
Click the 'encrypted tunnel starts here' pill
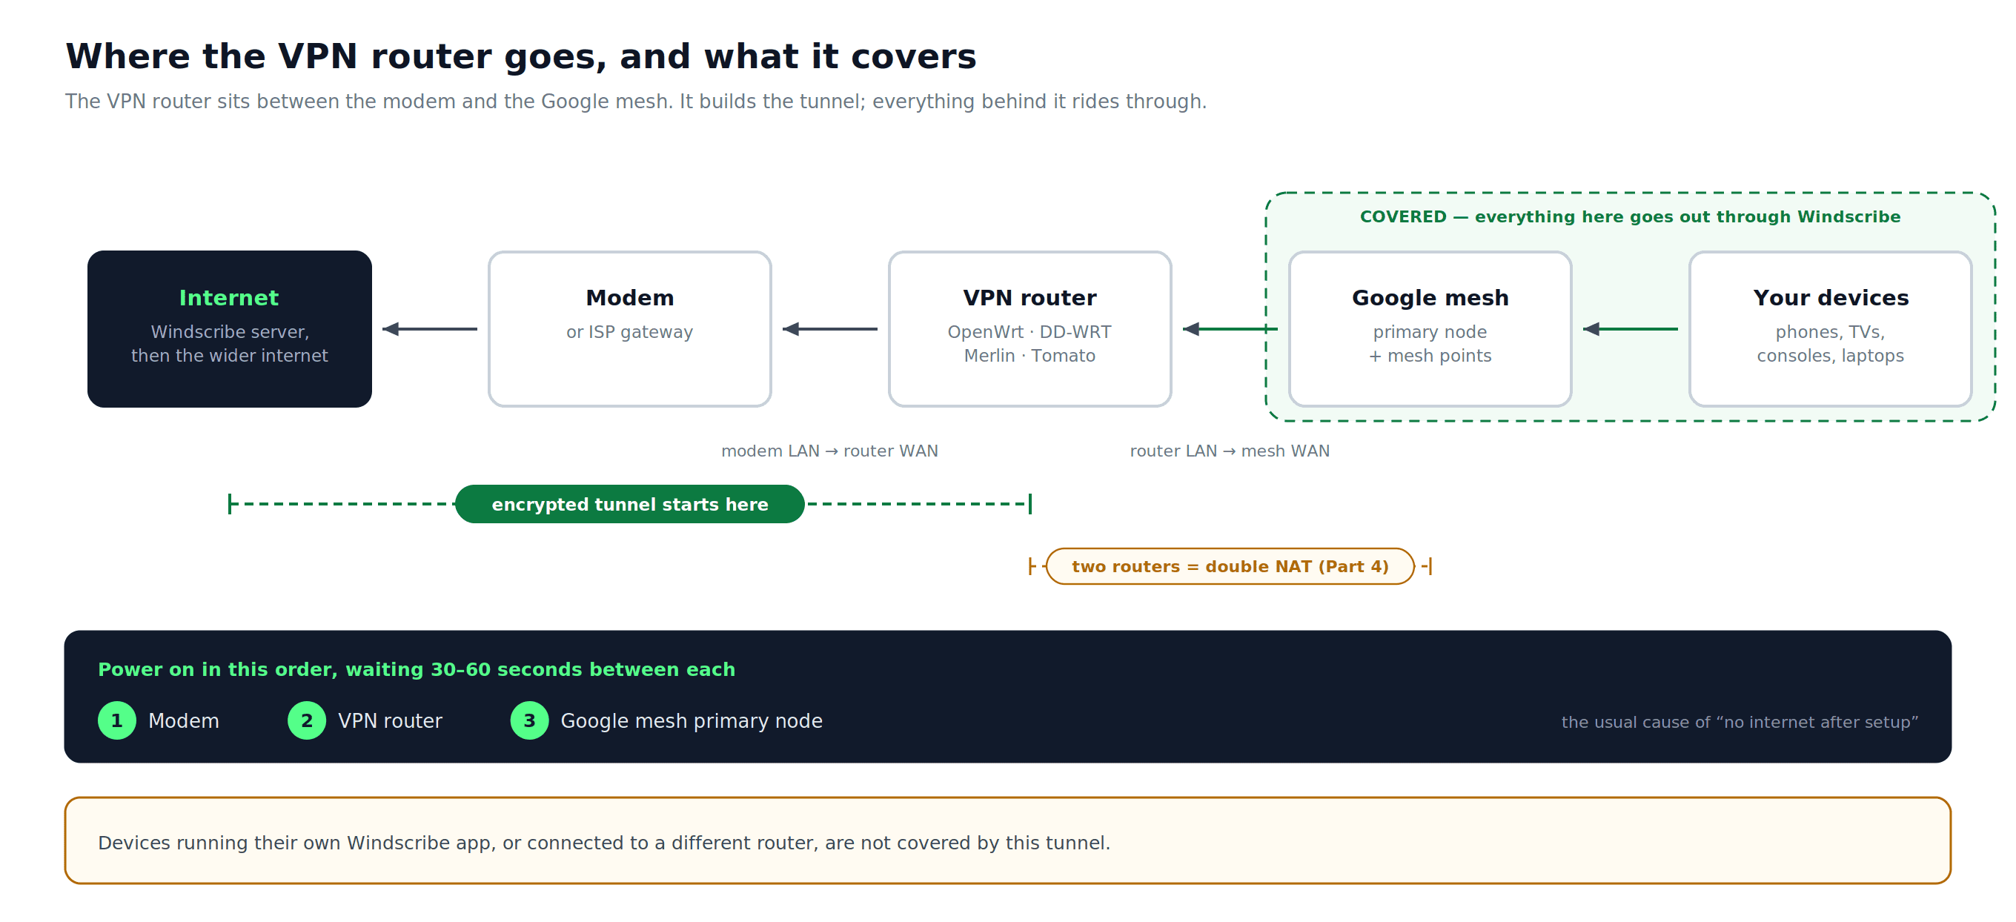tap(630, 504)
